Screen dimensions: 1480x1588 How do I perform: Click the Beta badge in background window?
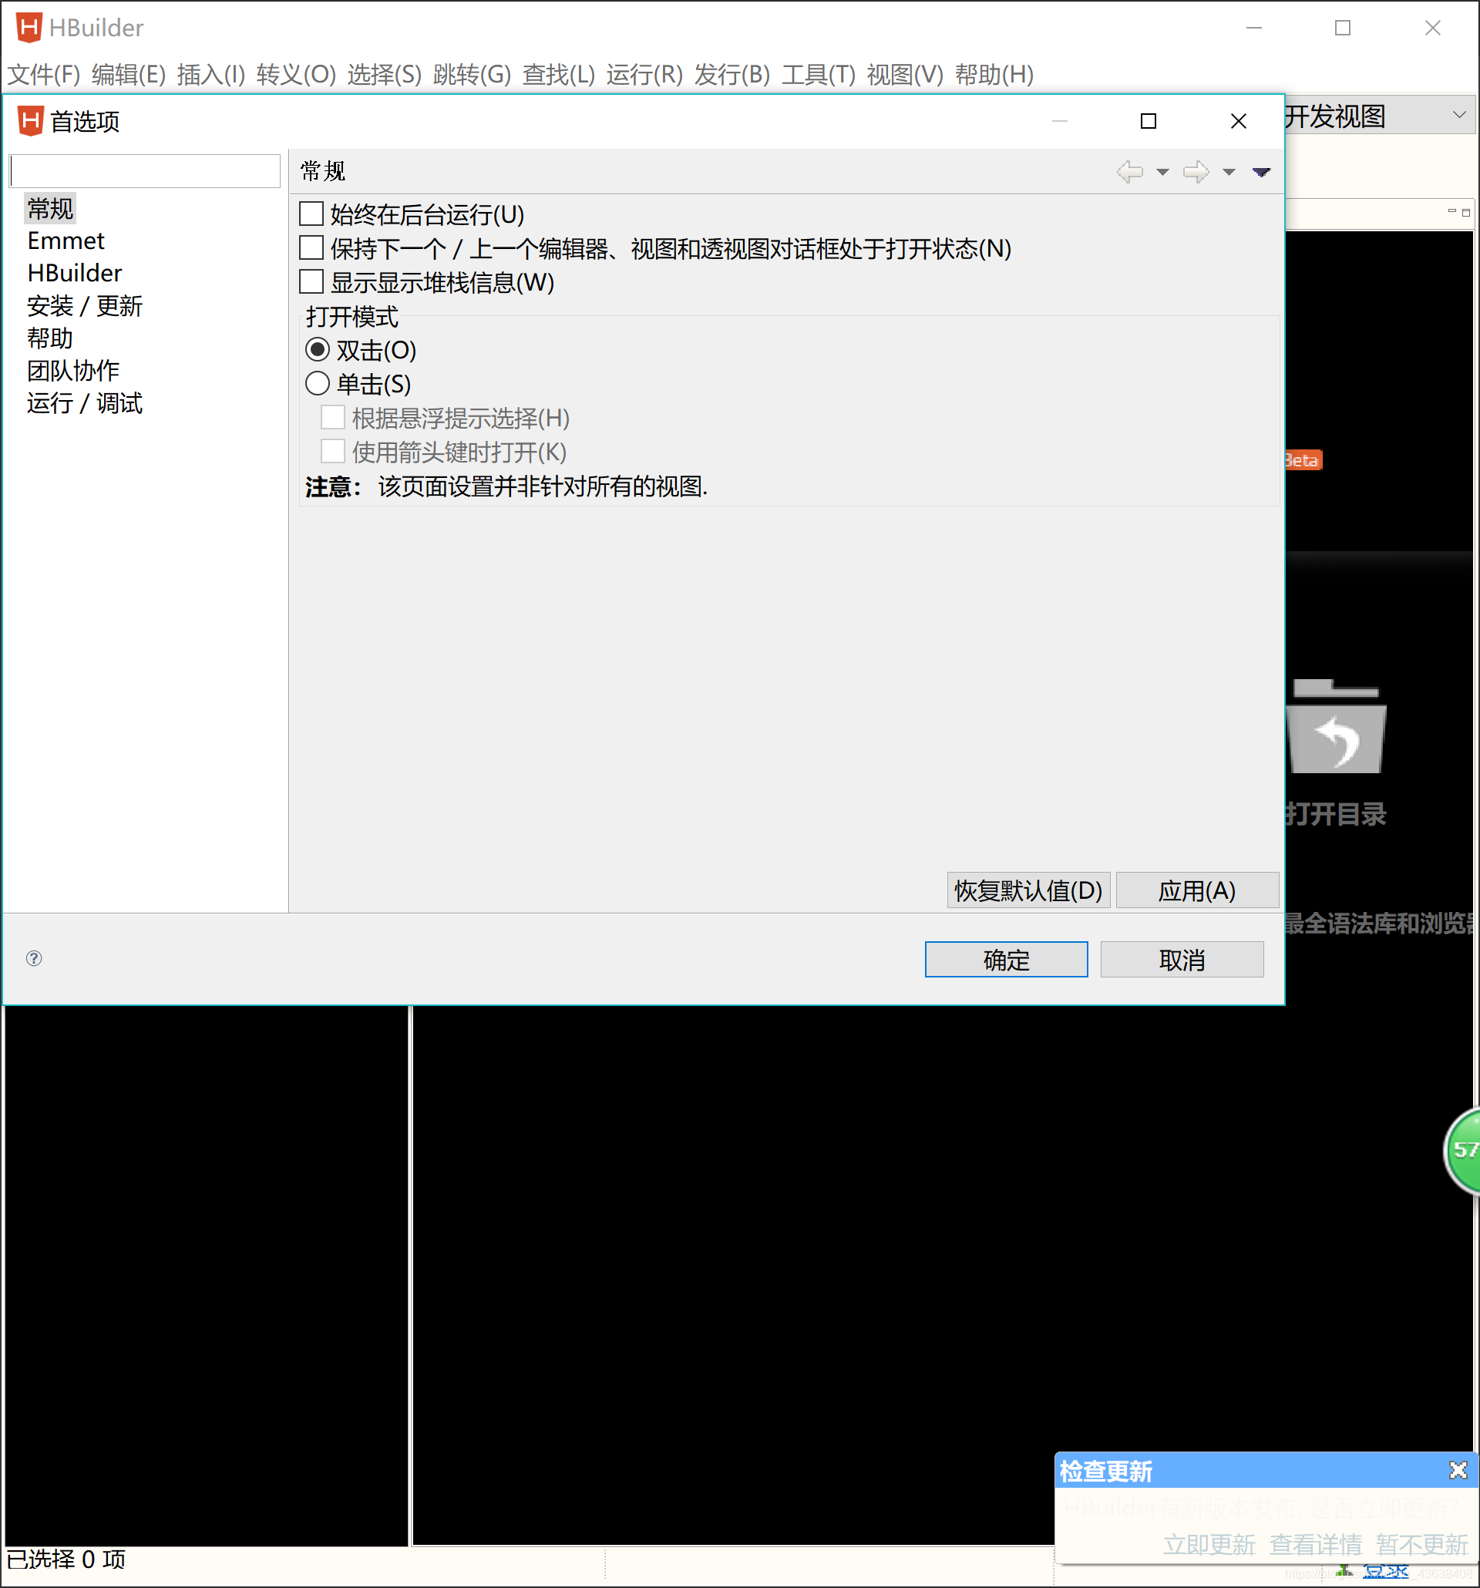[x=1303, y=460]
